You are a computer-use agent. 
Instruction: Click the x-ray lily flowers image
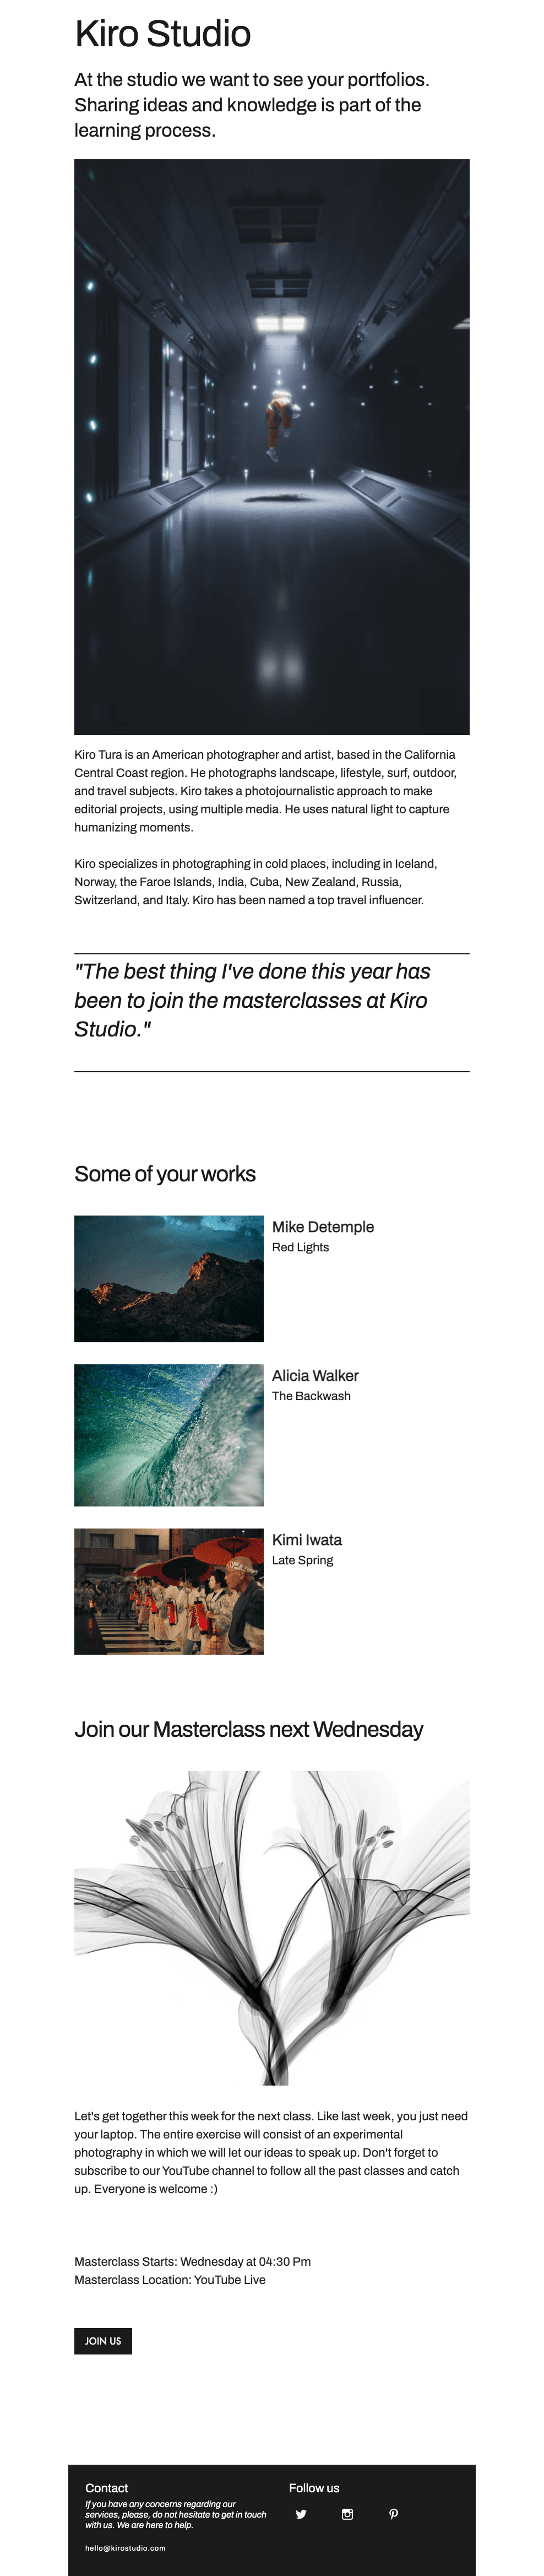click(272, 1928)
